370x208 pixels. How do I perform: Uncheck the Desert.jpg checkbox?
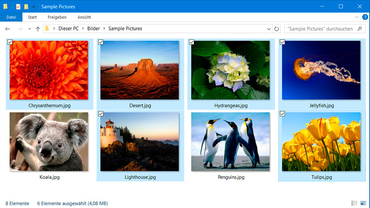pos(101,42)
